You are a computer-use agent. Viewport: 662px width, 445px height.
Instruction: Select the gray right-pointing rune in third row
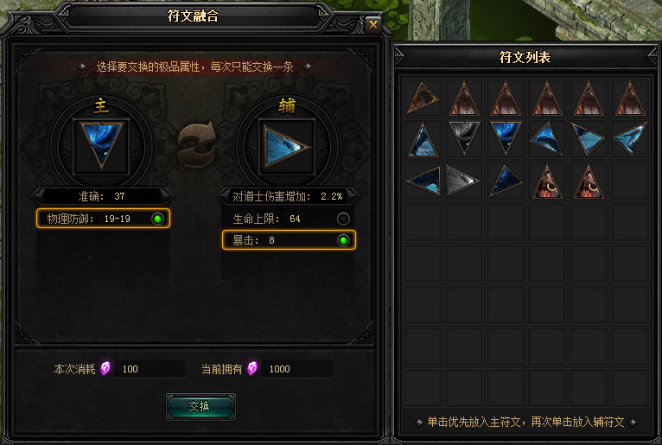(464, 181)
